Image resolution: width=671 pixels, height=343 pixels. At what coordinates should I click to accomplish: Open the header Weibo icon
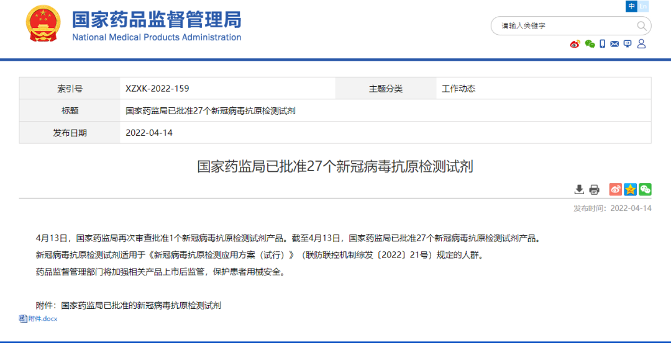[575, 44]
